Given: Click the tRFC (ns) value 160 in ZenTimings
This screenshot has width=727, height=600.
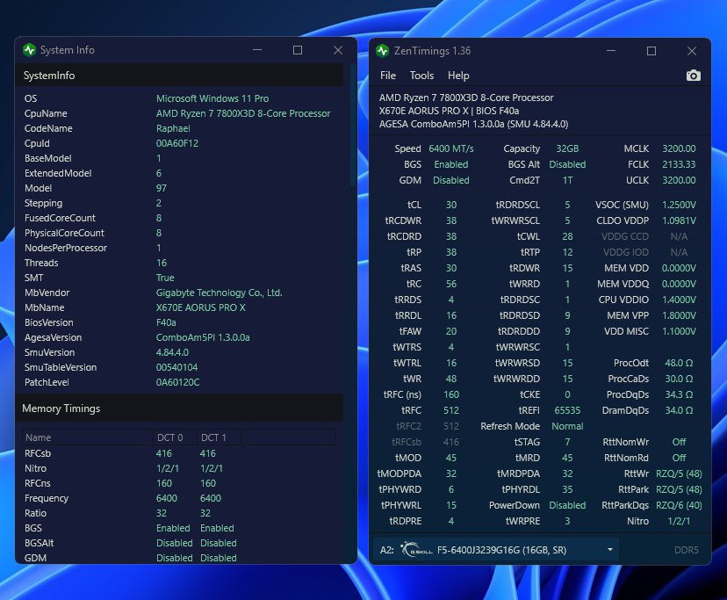Looking at the screenshot, I should coord(451,394).
